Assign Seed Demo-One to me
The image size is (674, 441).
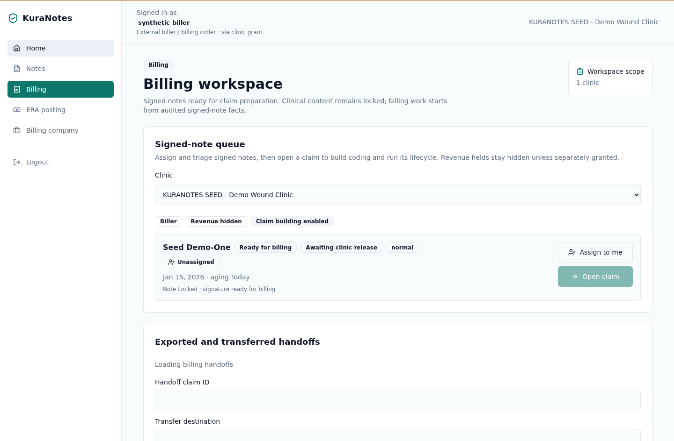coord(595,252)
